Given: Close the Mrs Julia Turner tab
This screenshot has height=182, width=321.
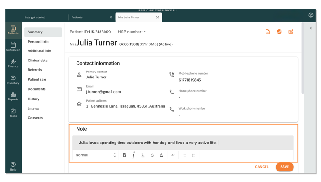Looking at the screenshot, I should point(157,17).
